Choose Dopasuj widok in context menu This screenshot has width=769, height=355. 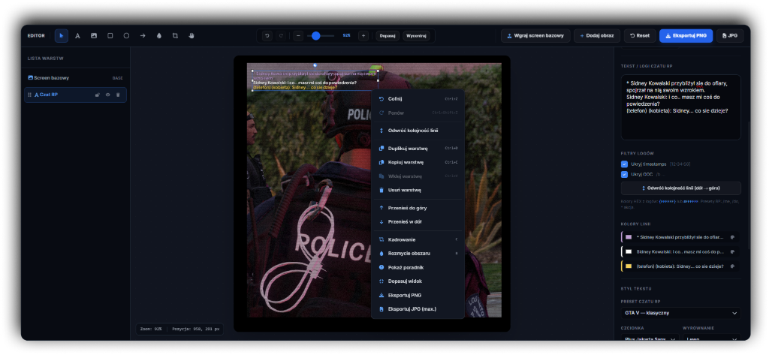click(418, 281)
